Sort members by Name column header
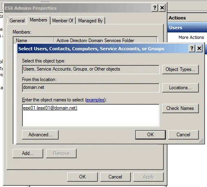207x187 pixels. click(x=33, y=40)
